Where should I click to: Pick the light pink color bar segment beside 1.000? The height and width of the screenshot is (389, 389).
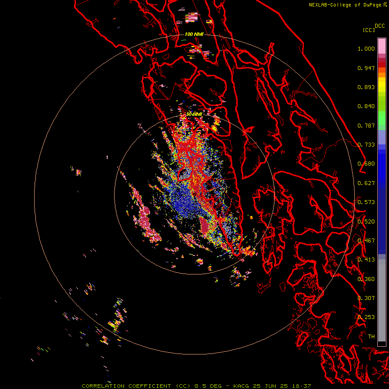(382, 46)
